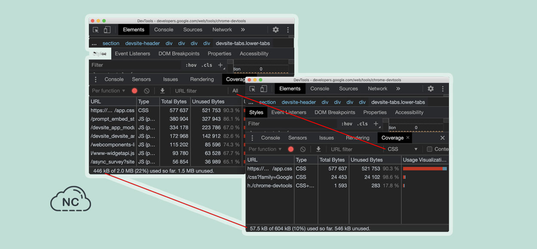Click export download icon in front window
This screenshot has width=537, height=249.
(318, 149)
